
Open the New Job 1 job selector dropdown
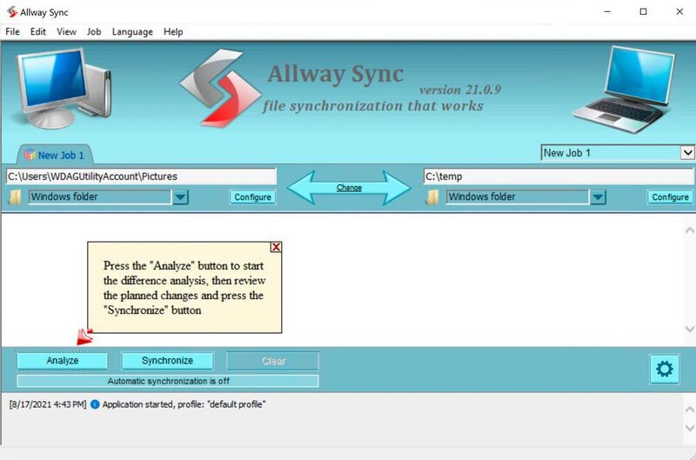687,152
